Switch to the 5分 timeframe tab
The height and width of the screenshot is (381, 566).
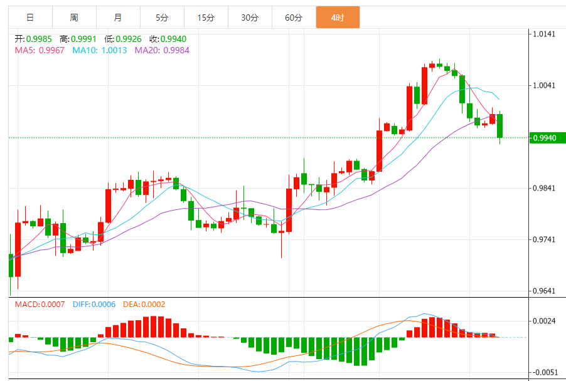[x=162, y=18]
